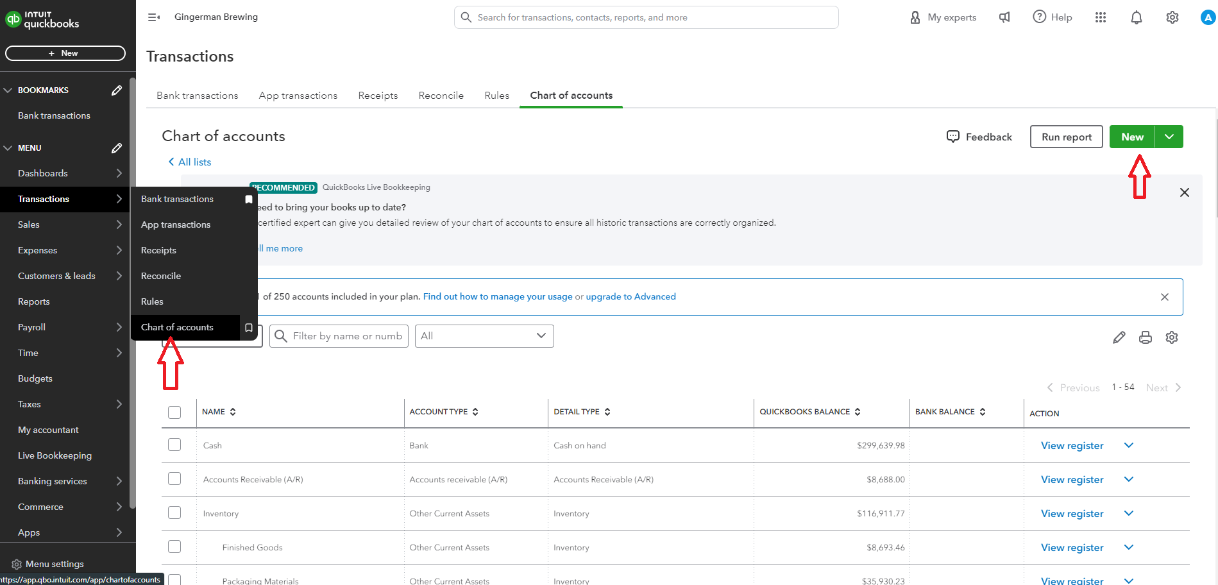The height and width of the screenshot is (585, 1218).
Task: Check the Inventory account row
Action: (x=174, y=513)
